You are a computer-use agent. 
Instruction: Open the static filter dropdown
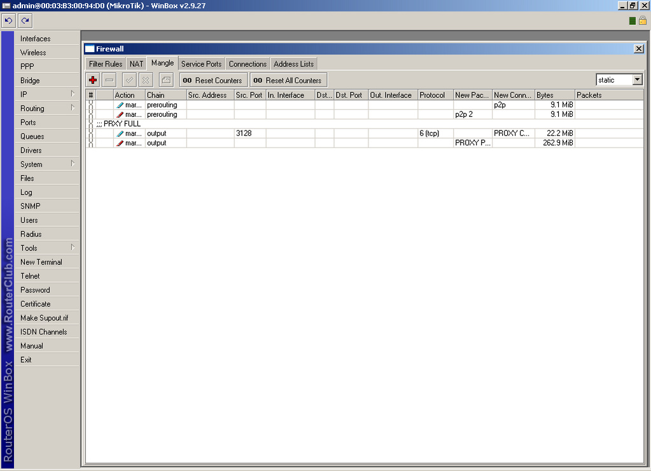(x=638, y=79)
